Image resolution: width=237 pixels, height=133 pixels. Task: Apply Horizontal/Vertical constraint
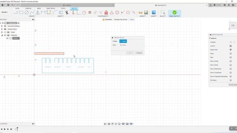[x=73, y=13]
